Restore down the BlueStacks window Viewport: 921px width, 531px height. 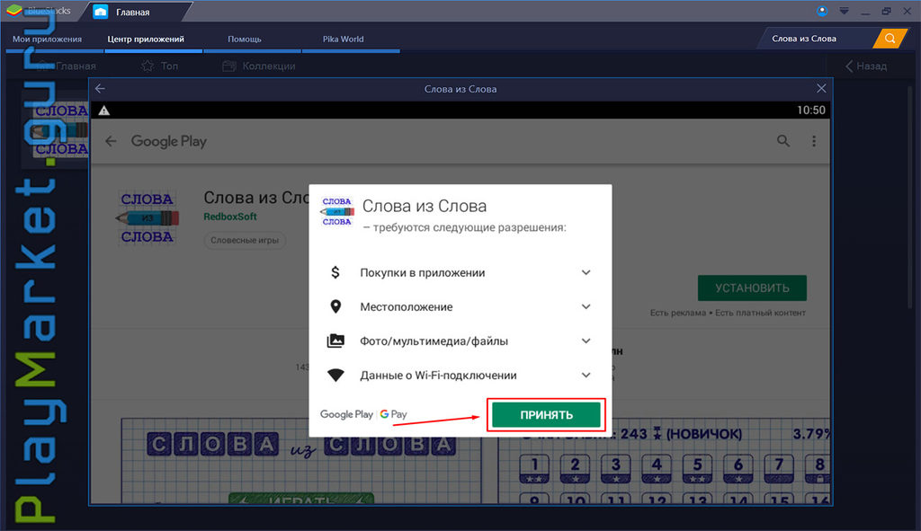(886, 11)
